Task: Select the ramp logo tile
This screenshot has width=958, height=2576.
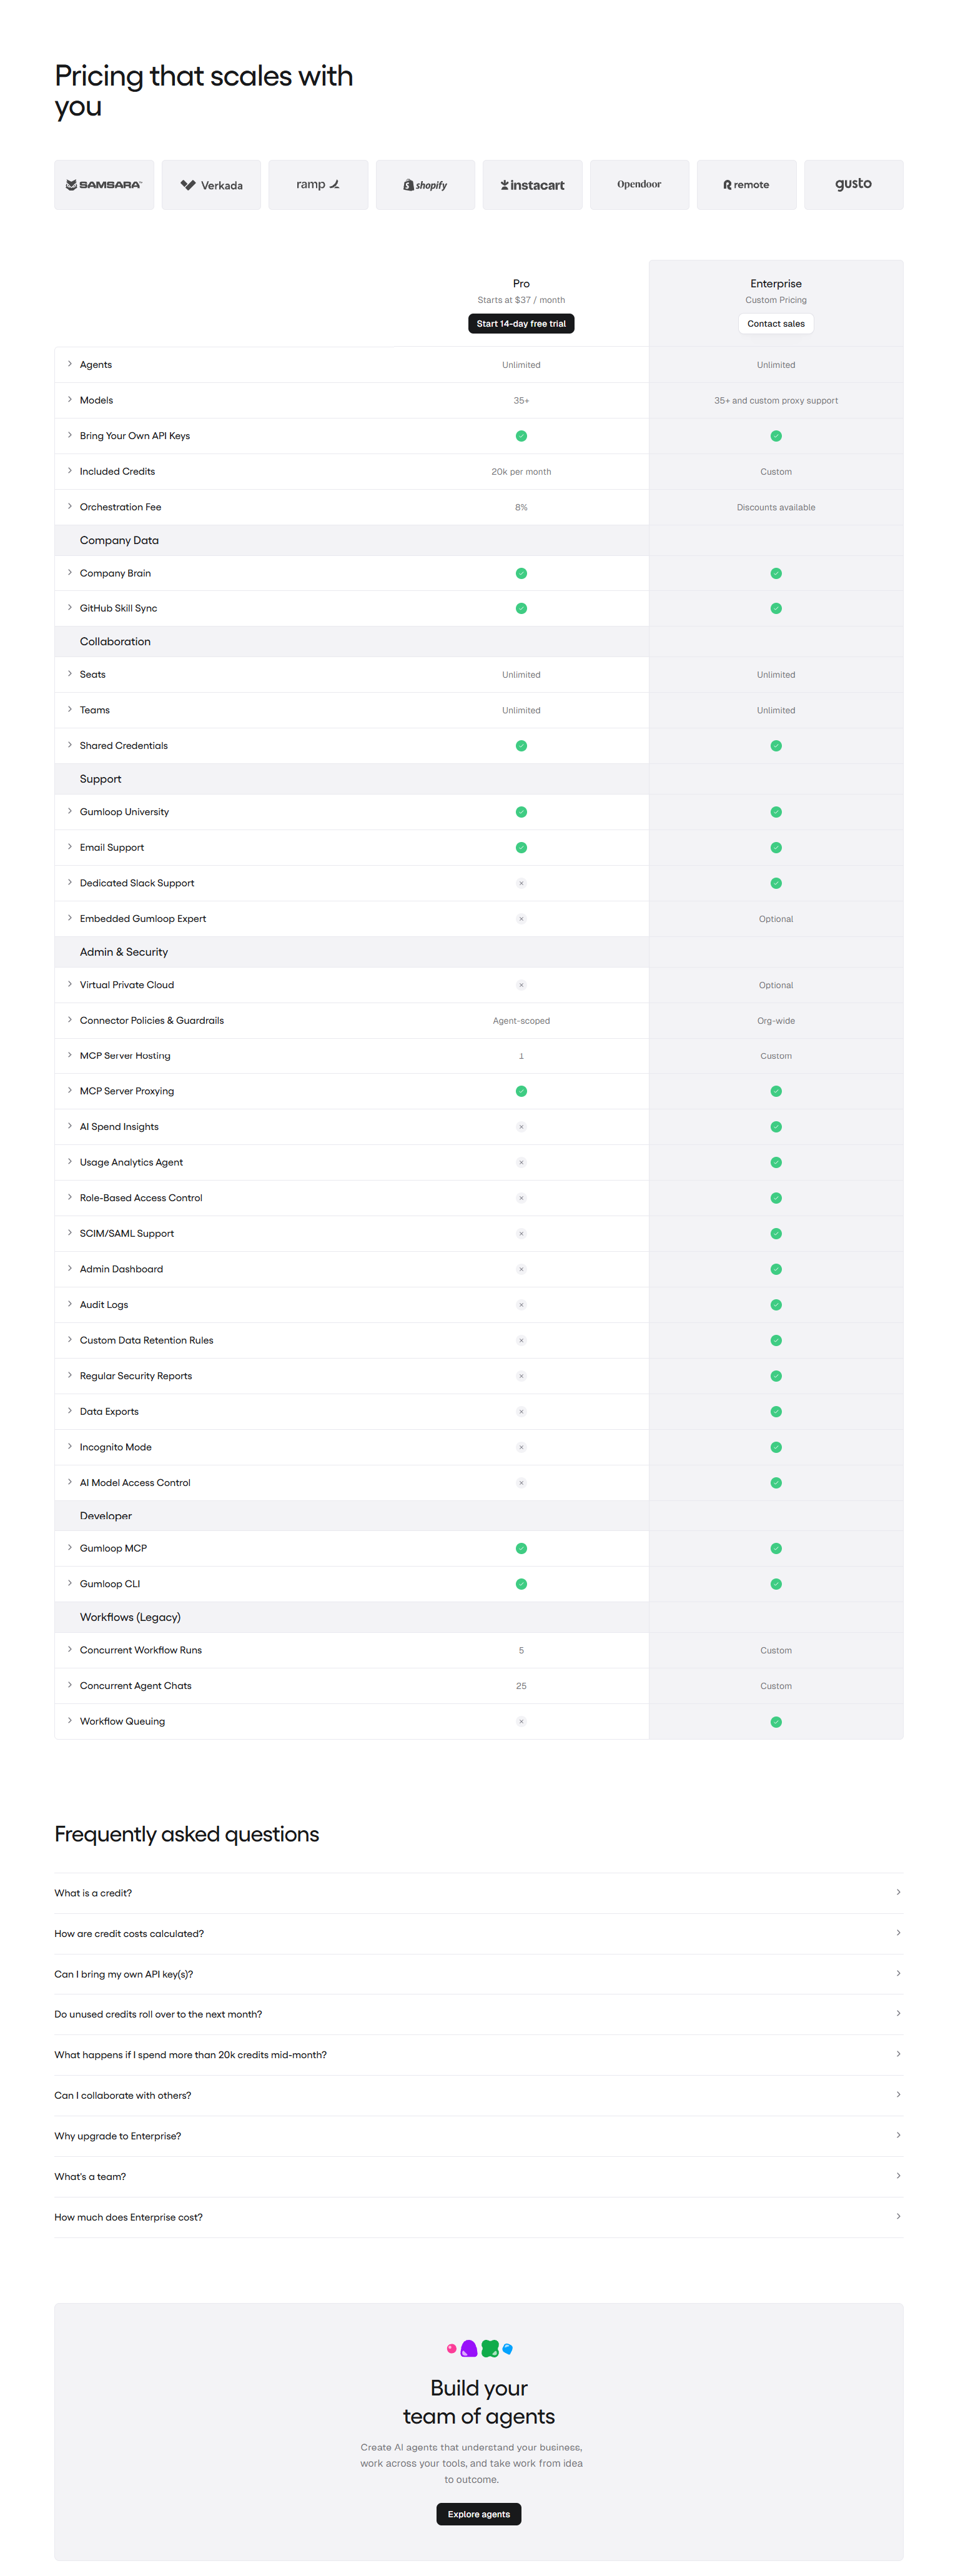Action: click(x=318, y=185)
